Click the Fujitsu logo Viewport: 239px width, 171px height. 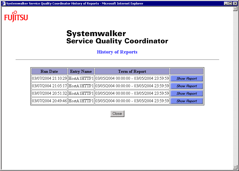pos(16,16)
